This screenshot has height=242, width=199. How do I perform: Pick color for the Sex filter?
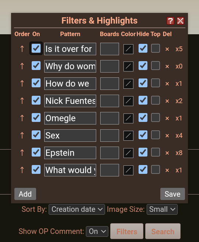pyautogui.click(x=128, y=136)
